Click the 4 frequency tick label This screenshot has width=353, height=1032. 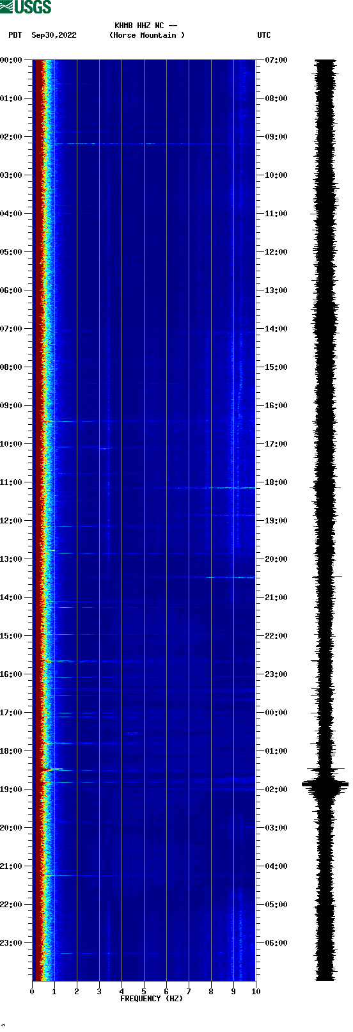tap(122, 992)
